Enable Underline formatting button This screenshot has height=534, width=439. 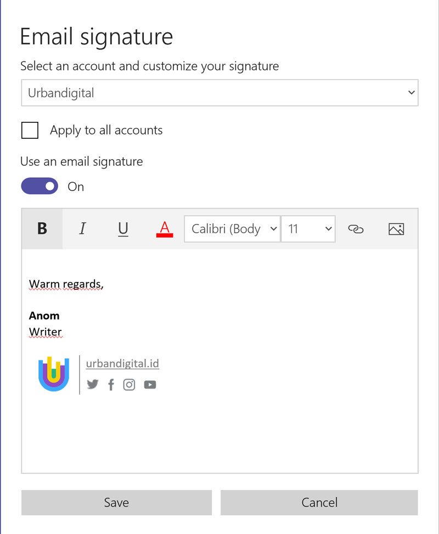point(123,229)
